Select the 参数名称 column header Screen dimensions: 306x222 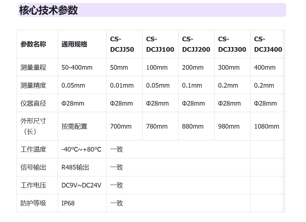pos(33,44)
